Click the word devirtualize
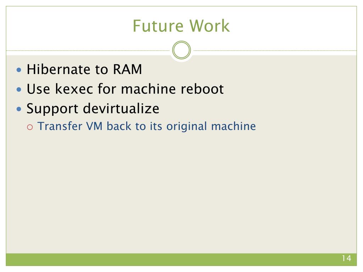 (121, 108)
